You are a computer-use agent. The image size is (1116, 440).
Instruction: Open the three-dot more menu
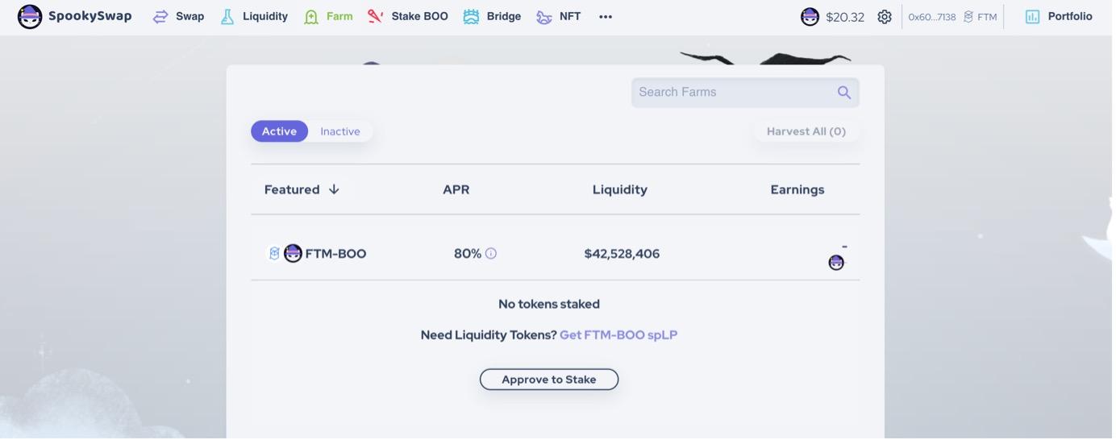[606, 17]
